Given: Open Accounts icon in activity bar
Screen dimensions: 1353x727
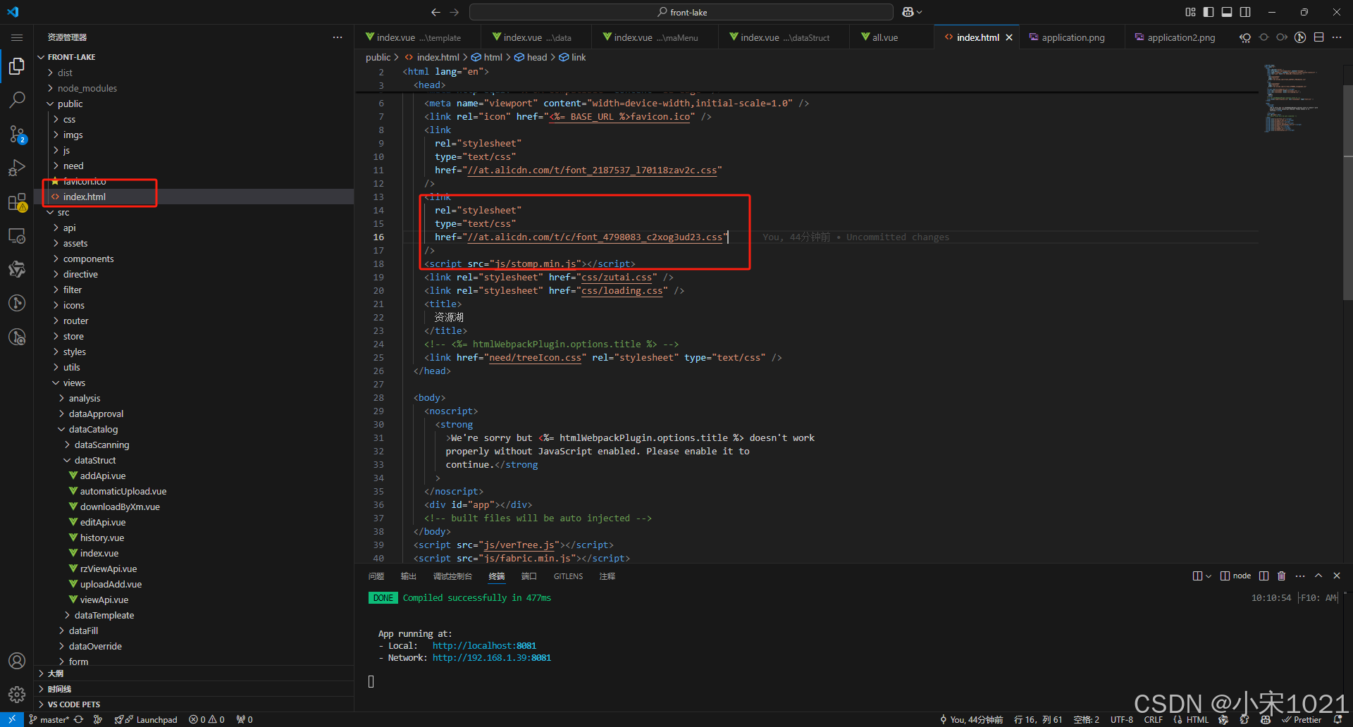Looking at the screenshot, I should (17, 661).
